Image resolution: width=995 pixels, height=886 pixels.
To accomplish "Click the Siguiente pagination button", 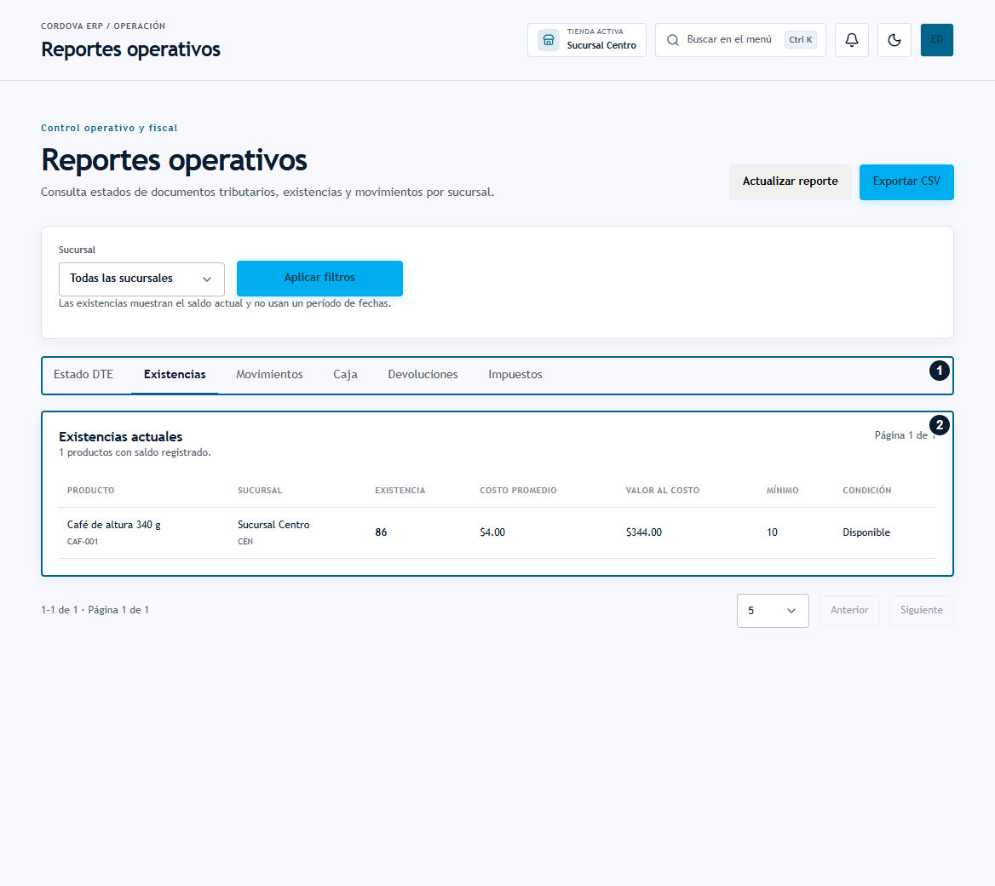I will point(921,611).
